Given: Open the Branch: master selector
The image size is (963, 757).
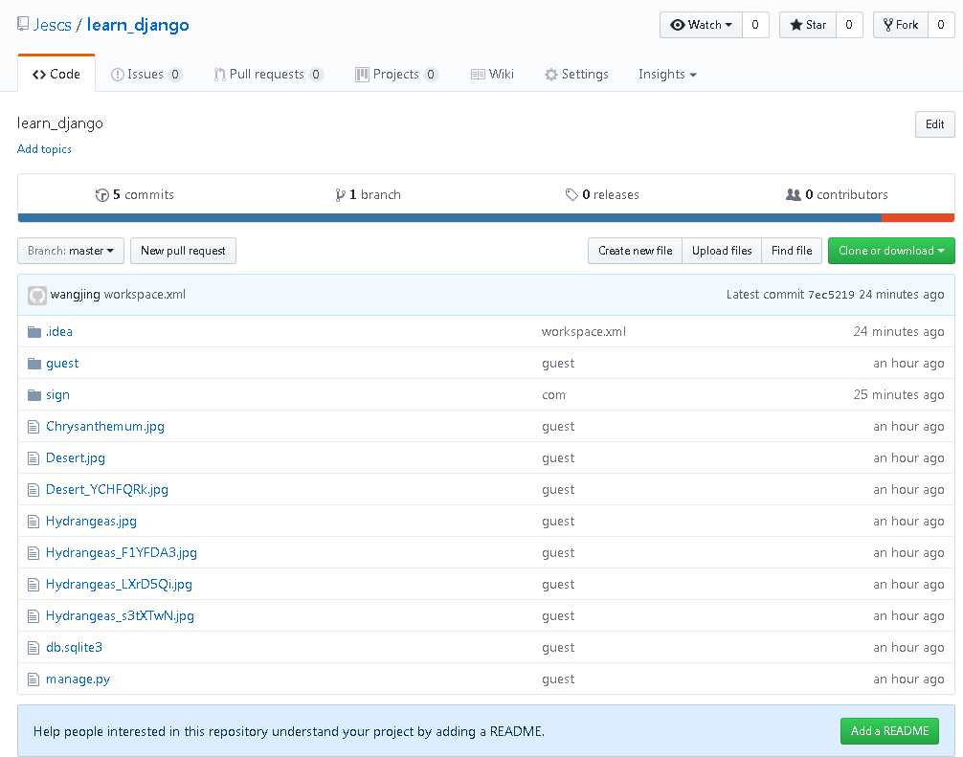Looking at the screenshot, I should click(x=71, y=251).
